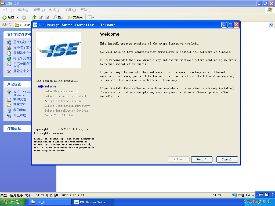
Task: Click the move file task icon
Action: click(x=9, y=48)
